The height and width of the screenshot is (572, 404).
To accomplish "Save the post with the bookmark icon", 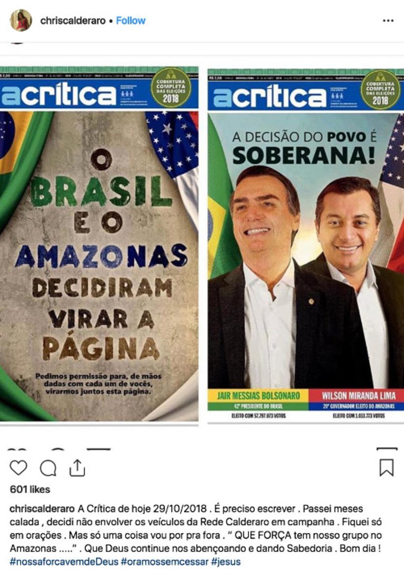I will click(x=386, y=468).
